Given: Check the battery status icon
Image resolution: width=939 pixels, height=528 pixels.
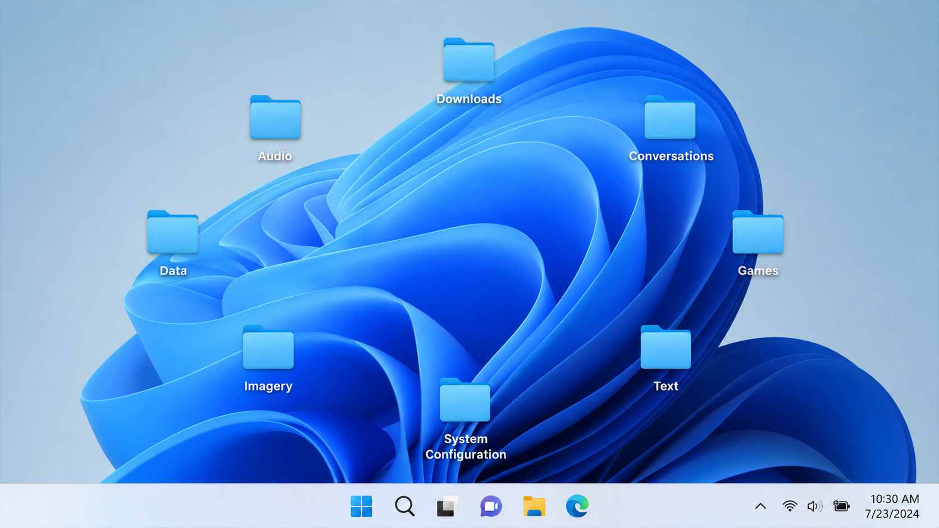Looking at the screenshot, I should (841, 506).
